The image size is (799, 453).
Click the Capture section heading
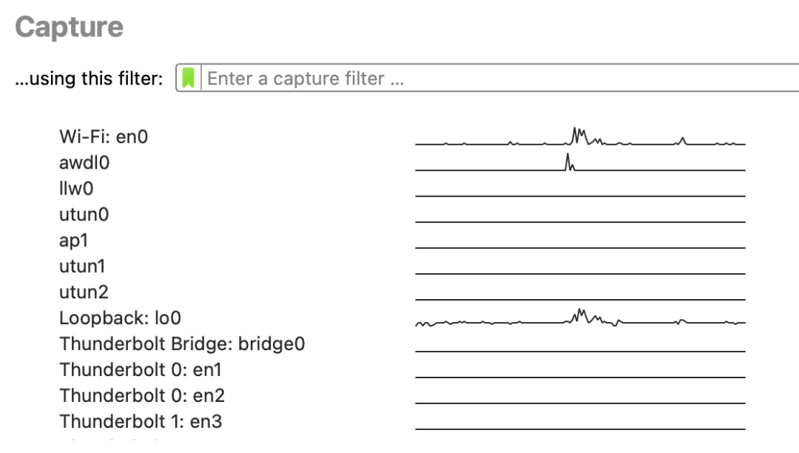point(69,27)
